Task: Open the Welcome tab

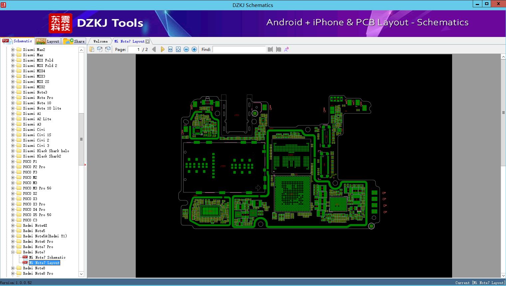Action: (100, 41)
